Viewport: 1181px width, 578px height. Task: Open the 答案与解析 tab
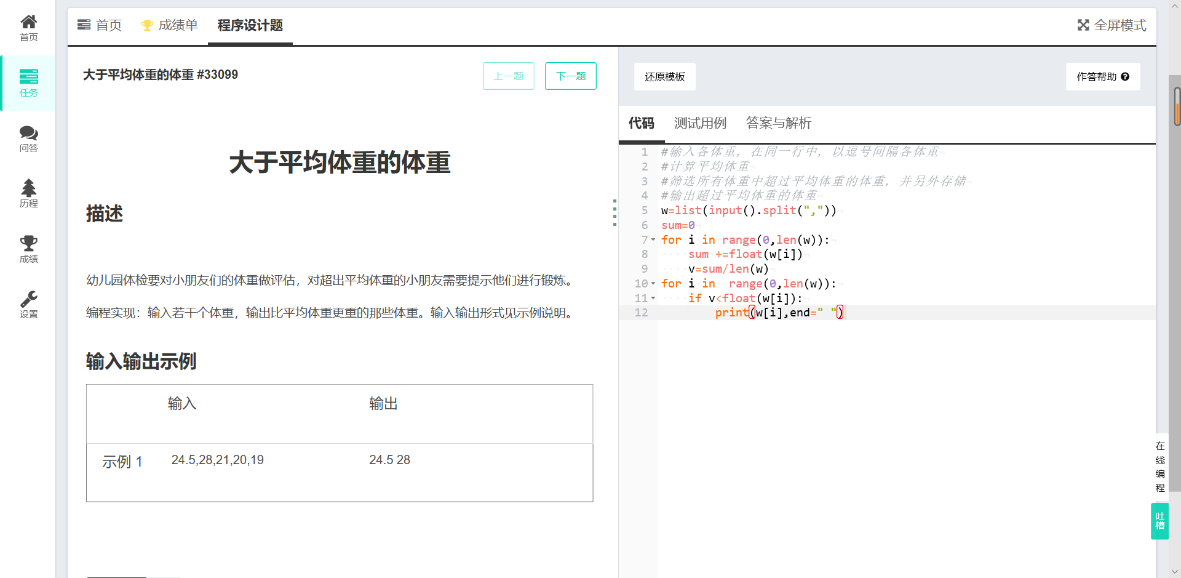779,123
